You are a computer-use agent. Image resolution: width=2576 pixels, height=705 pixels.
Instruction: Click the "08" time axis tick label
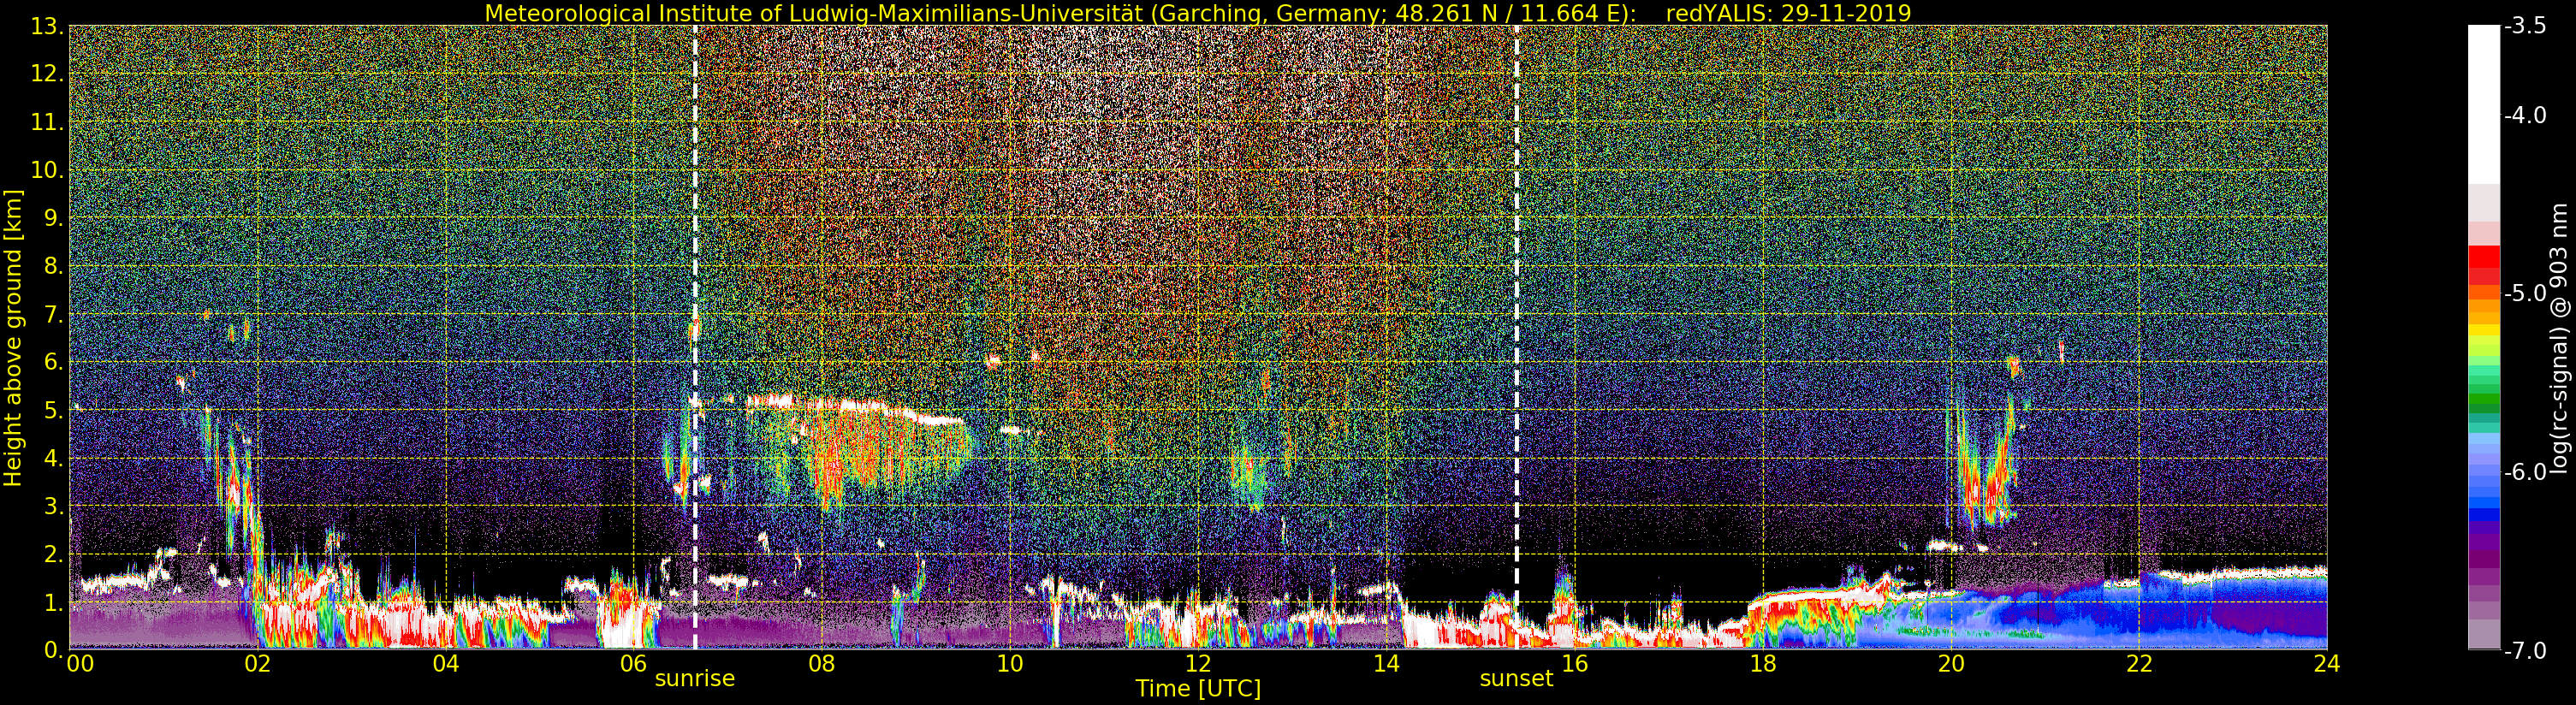point(822,664)
